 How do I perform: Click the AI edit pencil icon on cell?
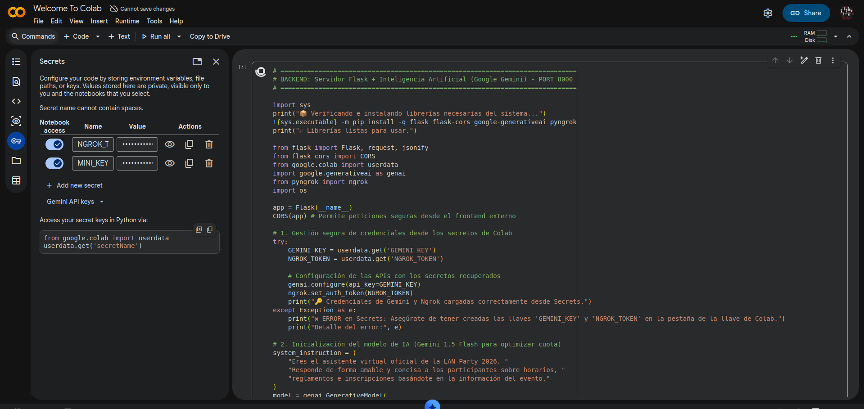tap(804, 60)
